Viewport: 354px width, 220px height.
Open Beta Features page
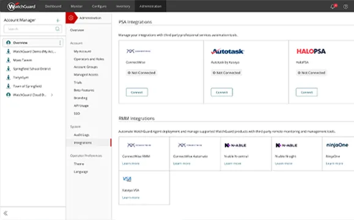[x=84, y=90]
